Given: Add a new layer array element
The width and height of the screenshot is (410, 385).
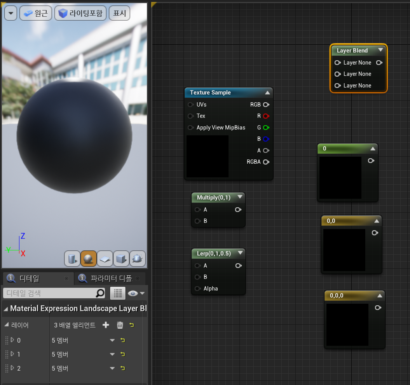Looking at the screenshot, I should (x=106, y=325).
